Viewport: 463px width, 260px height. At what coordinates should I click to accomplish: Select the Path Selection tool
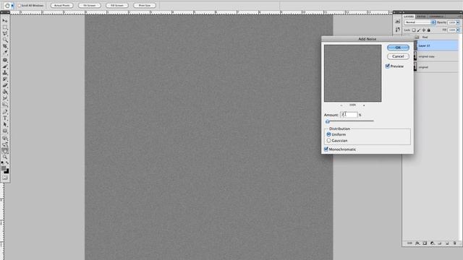point(5,124)
